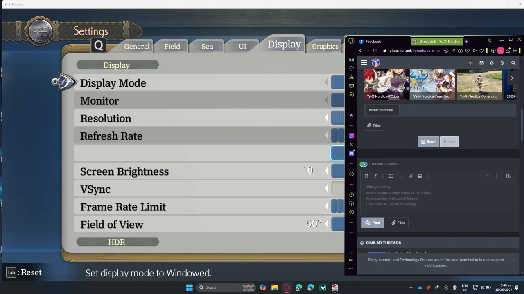Switch to the Sea settings tab
This screenshot has width=524, height=294.
207,46
